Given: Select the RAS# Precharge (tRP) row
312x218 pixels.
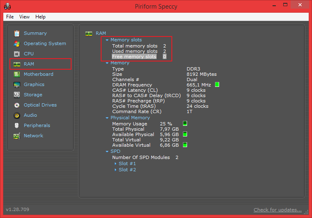Looking at the screenshot, I should [159, 101].
